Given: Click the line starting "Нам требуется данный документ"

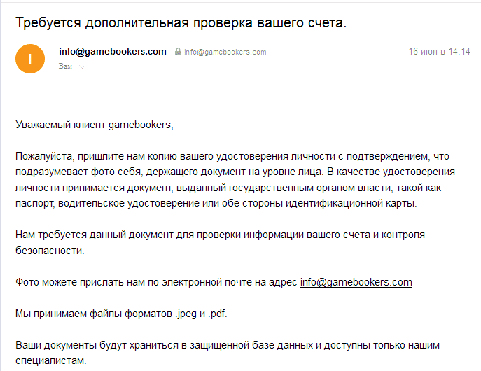Looking at the screenshot, I should pyautogui.click(x=220, y=234).
